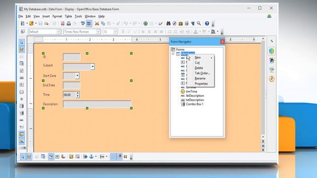Select the Label Field ABC control tool
Viewport: 317px width, 178px height.
tap(22, 120)
